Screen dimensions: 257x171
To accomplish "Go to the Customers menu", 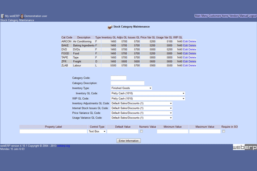I will (x=215, y=16).
